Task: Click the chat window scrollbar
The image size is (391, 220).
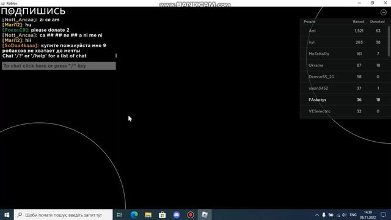Action: tap(116, 56)
